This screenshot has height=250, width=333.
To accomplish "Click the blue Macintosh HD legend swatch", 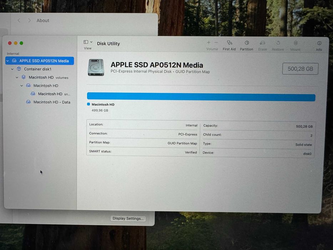I will 89,104.
